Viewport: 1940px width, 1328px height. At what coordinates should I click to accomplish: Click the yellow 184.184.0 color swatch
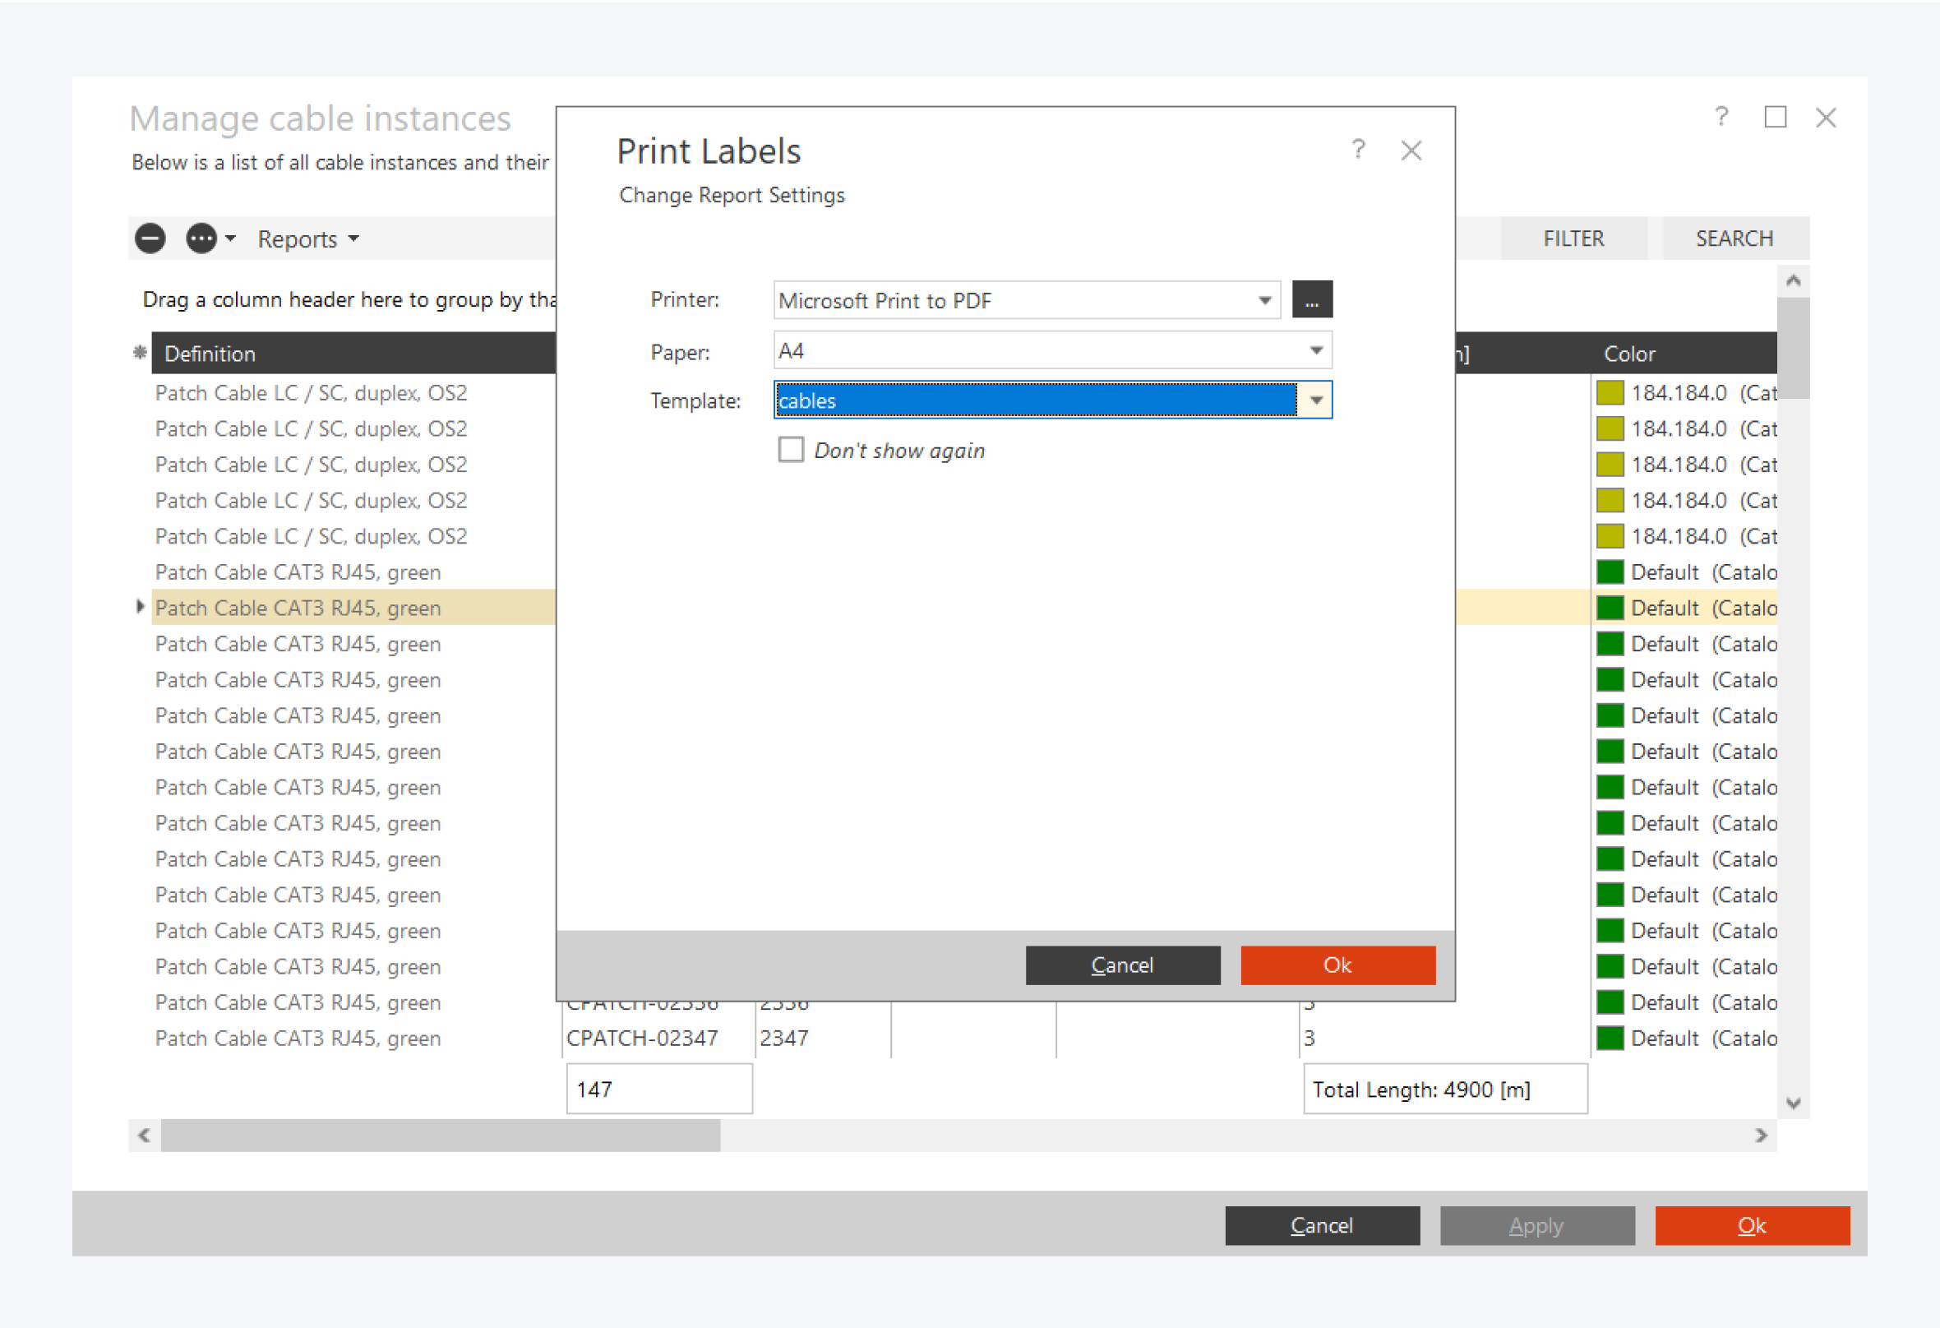coord(1610,392)
